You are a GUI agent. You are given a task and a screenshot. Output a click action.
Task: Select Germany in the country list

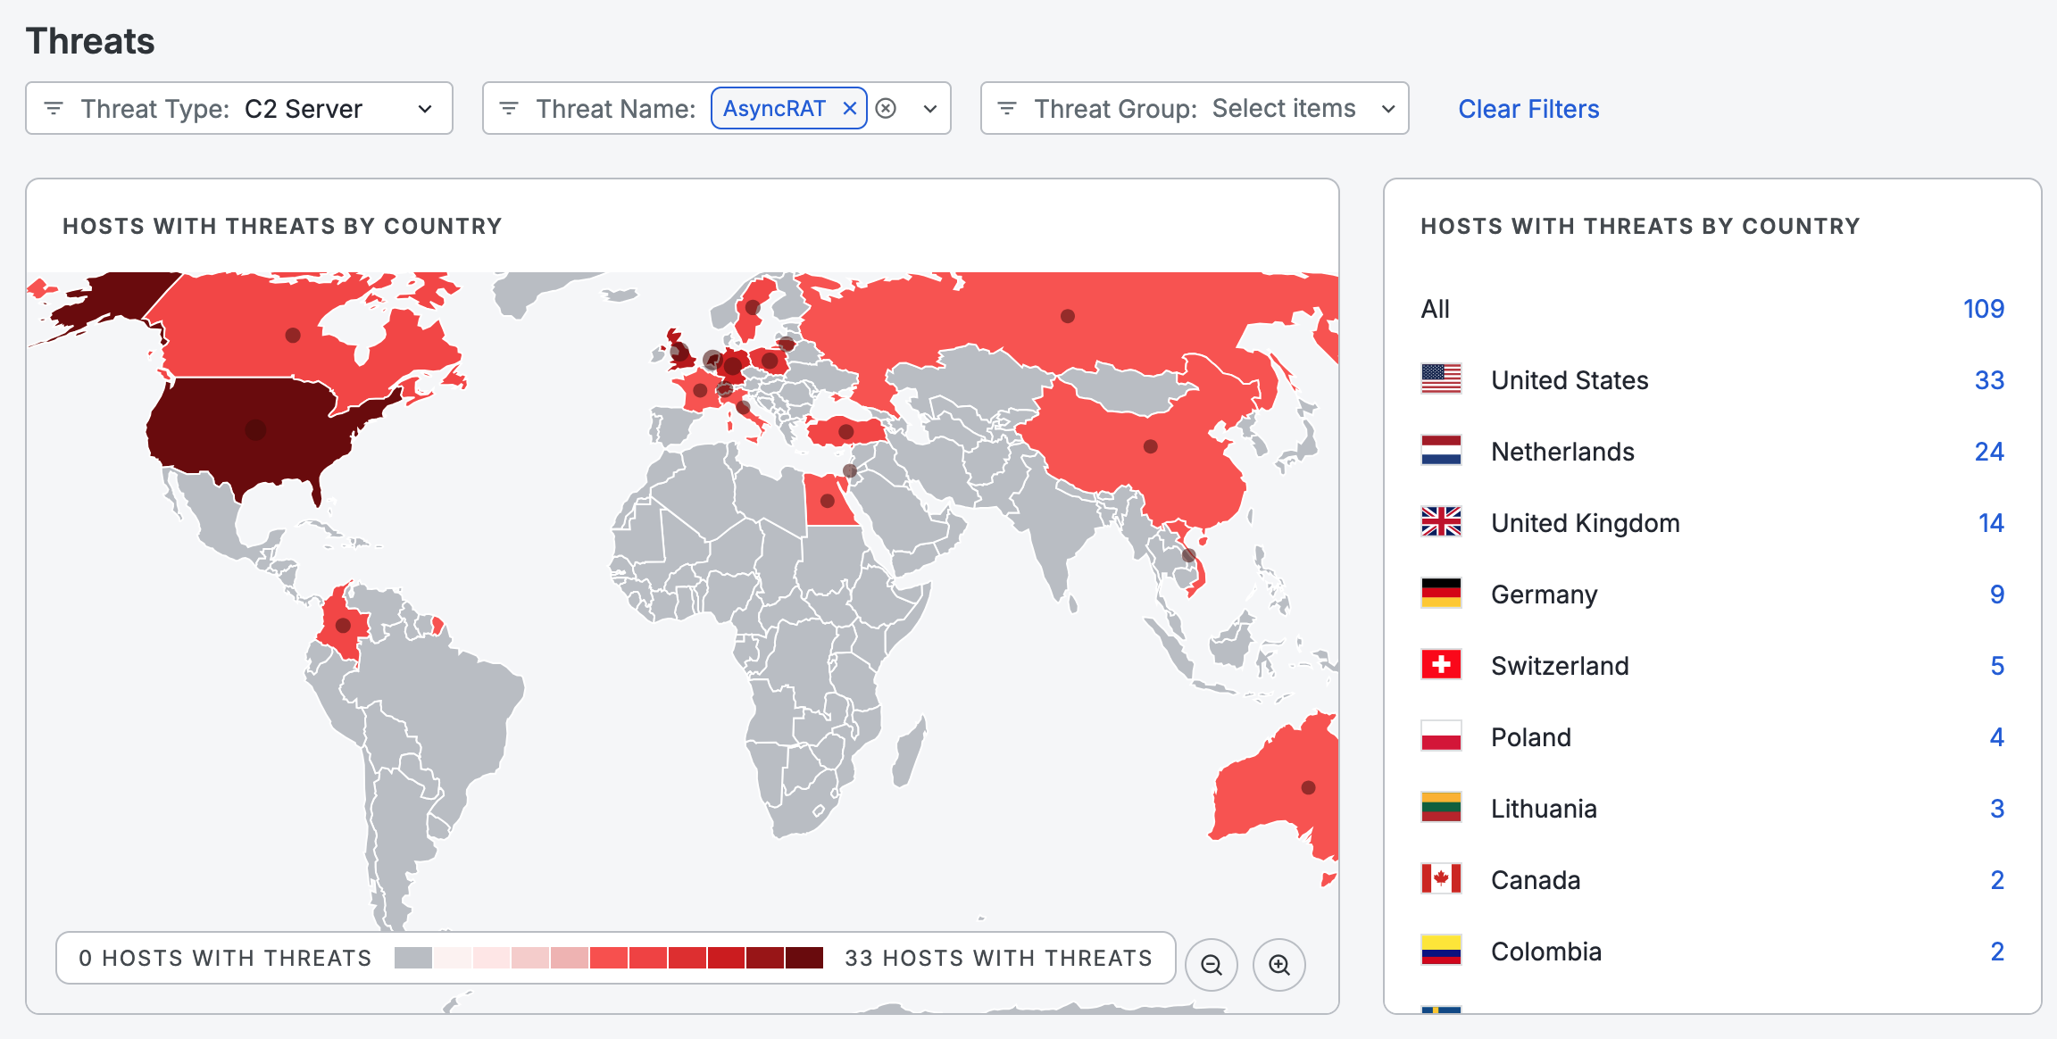click(x=1544, y=594)
